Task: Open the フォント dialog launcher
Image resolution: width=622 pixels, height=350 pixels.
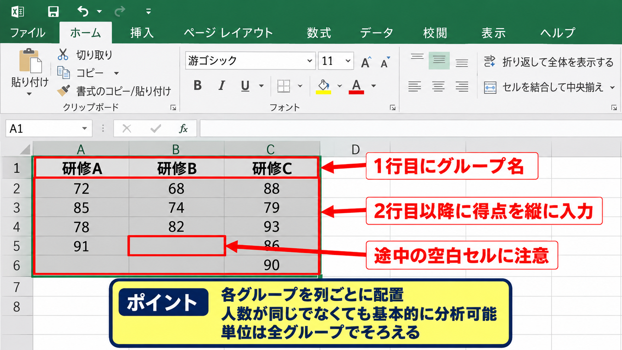Action: [x=392, y=107]
